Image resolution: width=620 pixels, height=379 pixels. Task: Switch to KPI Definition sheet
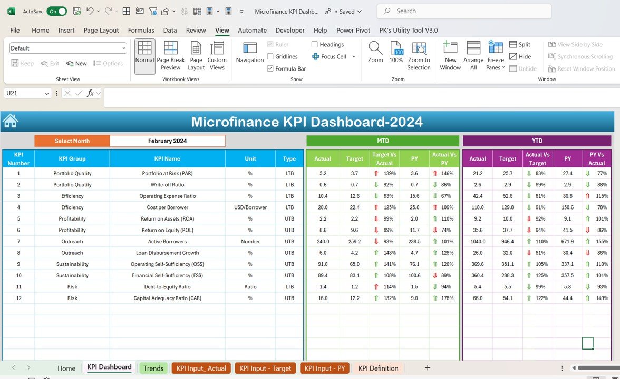pyautogui.click(x=379, y=368)
